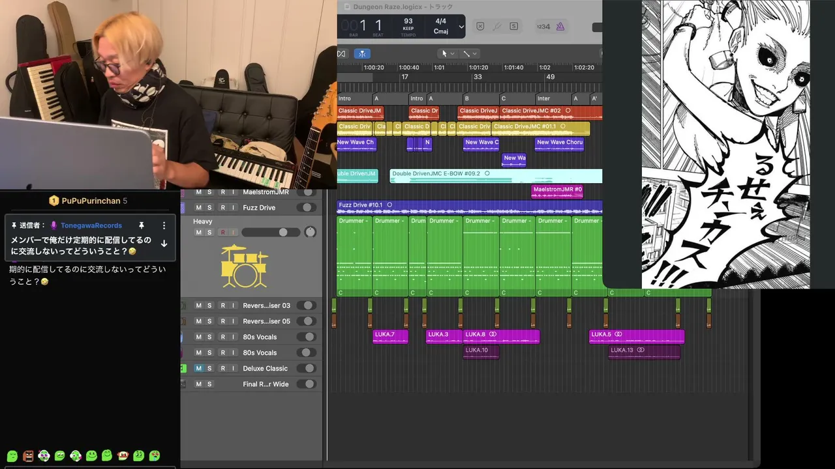
Task: Select the Fuzz Drive #10.1 region
Action: [470, 208]
